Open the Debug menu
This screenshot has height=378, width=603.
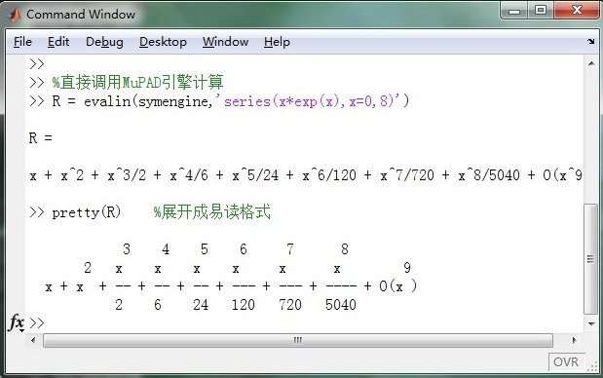pos(104,42)
